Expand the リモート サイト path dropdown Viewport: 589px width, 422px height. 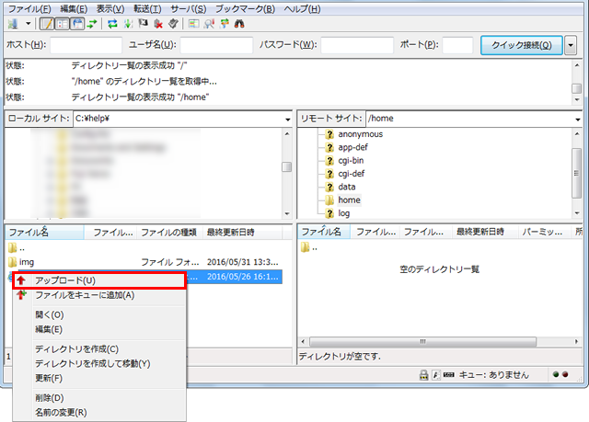(577, 120)
